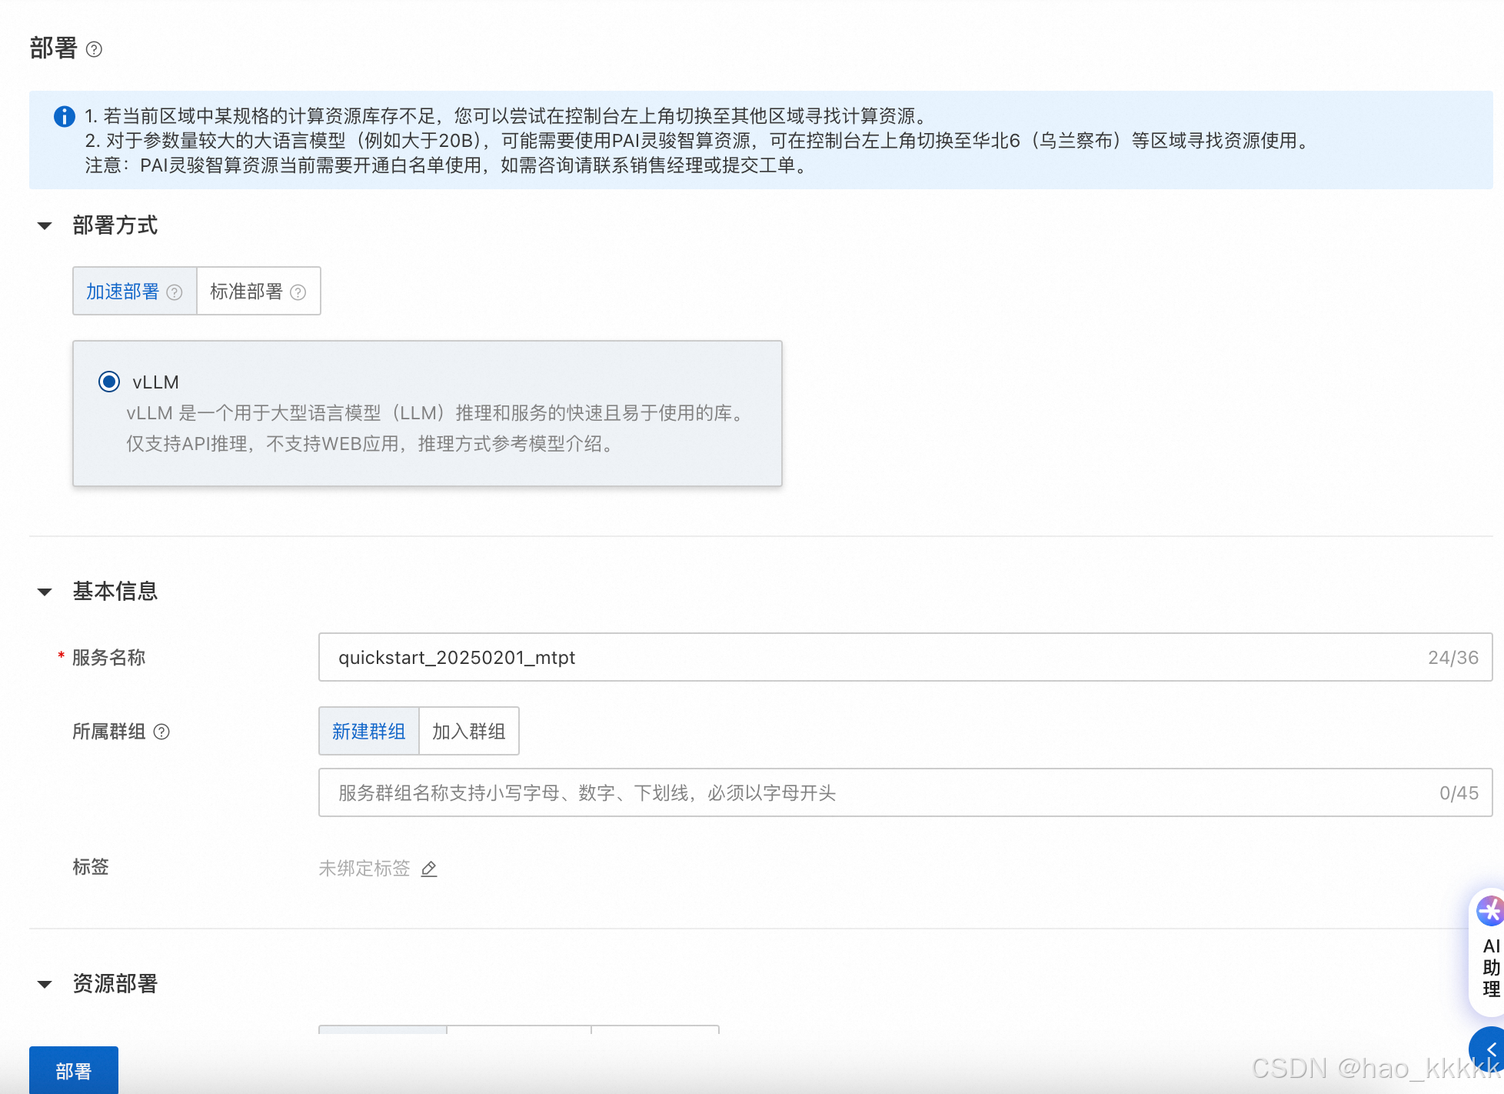Collapse the 基本信息 section

(x=45, y=592)
